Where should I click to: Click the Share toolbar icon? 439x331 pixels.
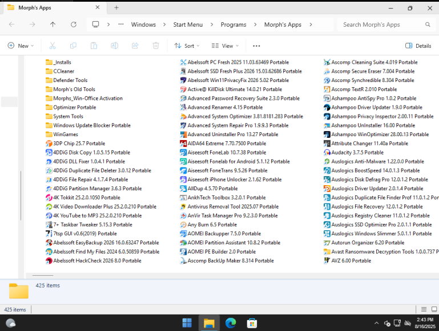coord(135,46)
